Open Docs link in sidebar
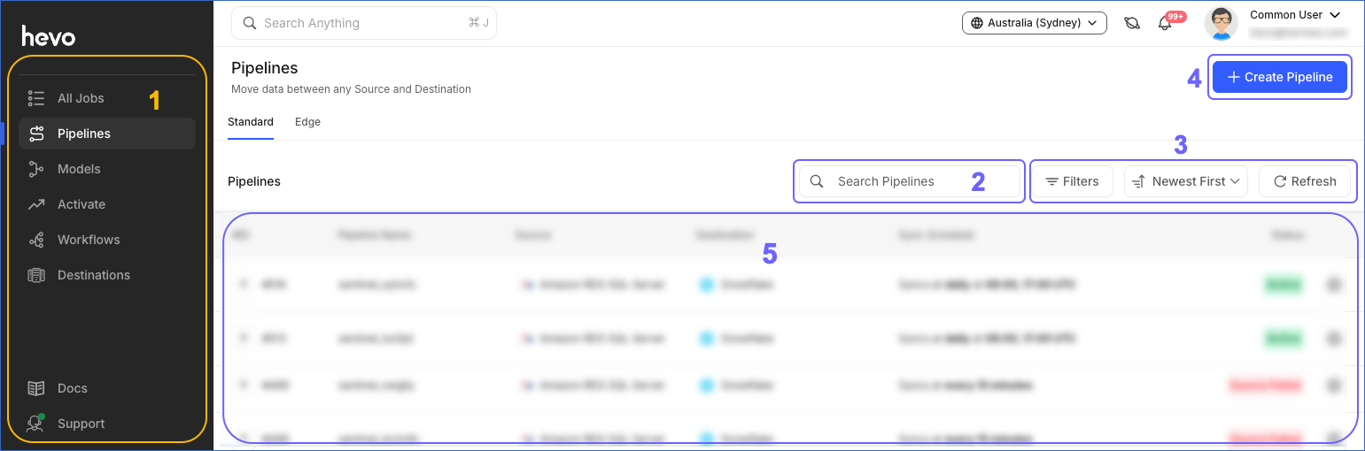The width and height of the screenshot is (1365, 451). tap(106, 388)
